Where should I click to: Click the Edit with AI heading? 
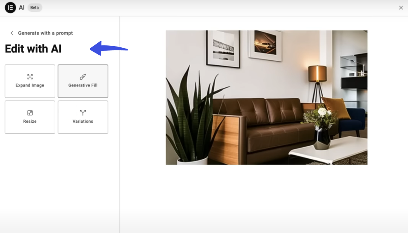(x=33, y=49)
